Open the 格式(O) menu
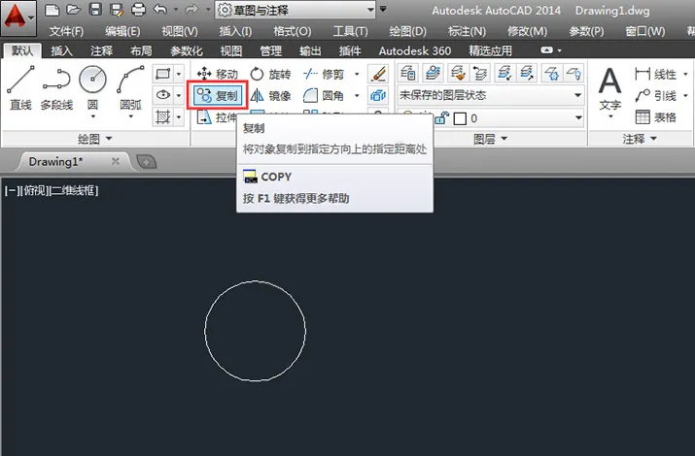The height and width of the screenshot is (456, 695). pyautogui.click(x=293, y=31)
